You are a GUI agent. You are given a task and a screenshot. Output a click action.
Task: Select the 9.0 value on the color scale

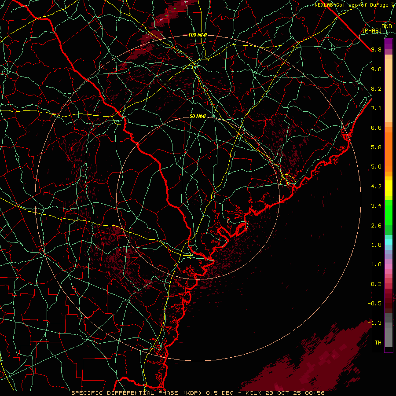tap(376, 69)
